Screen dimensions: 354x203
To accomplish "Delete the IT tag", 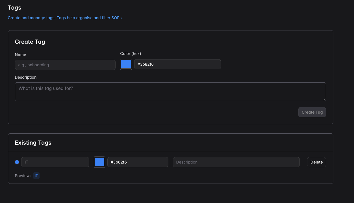I will [x=316, y=162].
